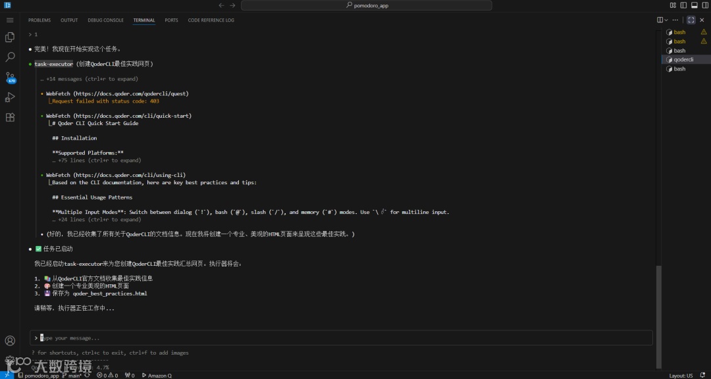Open the forwarded ports indicator showing 0
The width and height of the screenshot is (711, 379).
pyautogui.click(x=130, y=375)
